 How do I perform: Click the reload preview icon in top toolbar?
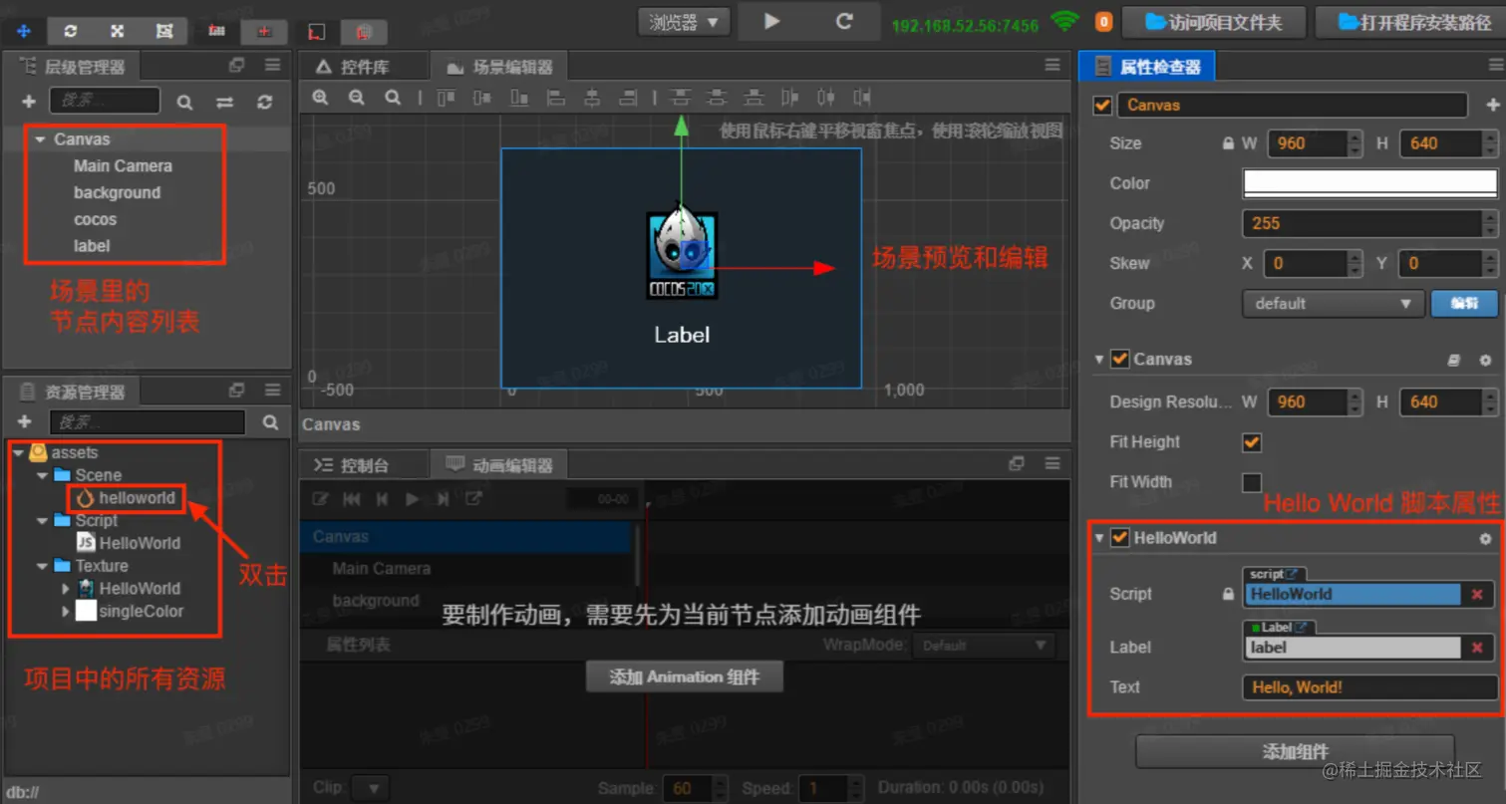tap(844, 21)
